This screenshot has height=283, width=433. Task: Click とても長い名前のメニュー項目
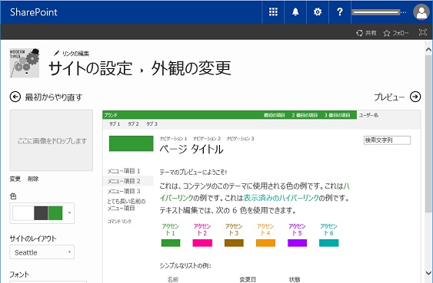pyautogui.click(x=126, y=205)
